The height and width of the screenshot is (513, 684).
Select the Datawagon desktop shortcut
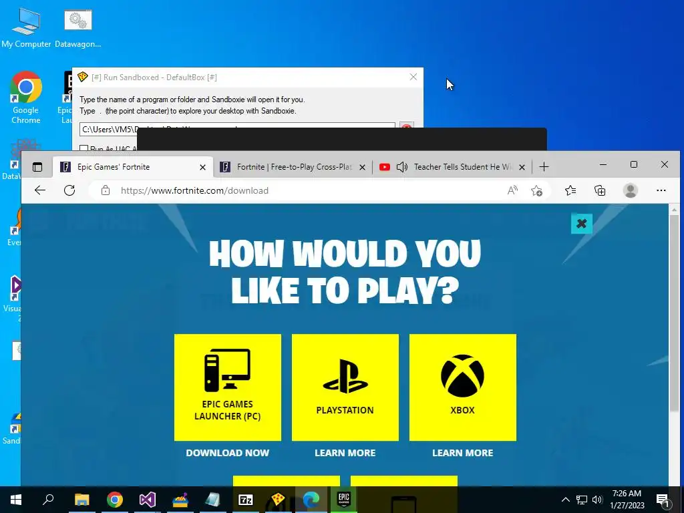coord(78,28)
